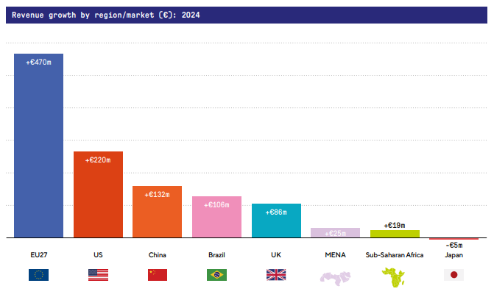Click the teal UK bar
494x297 pixels.
coord(276,223)
